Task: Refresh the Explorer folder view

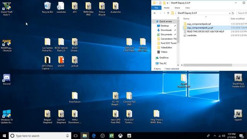Action: 233,13
